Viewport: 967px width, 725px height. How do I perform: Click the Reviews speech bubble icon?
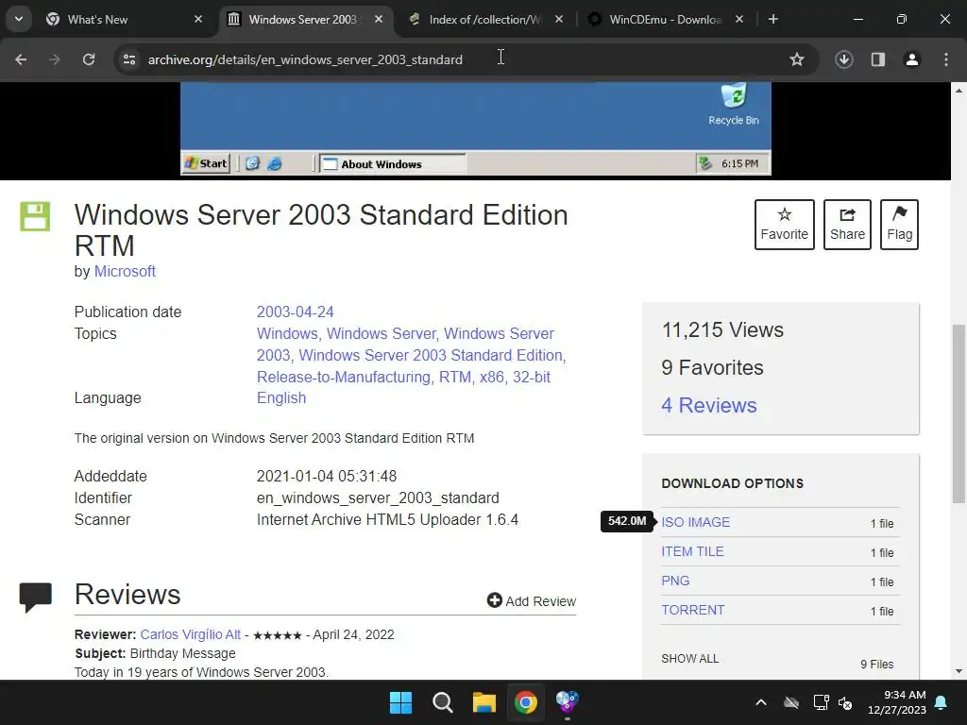coord(35,598)
